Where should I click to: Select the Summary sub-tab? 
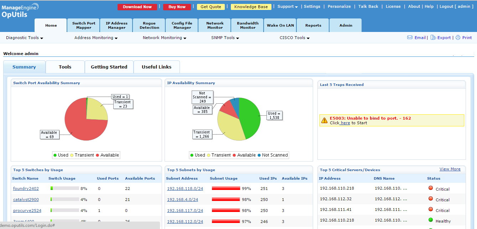point(24,67)
